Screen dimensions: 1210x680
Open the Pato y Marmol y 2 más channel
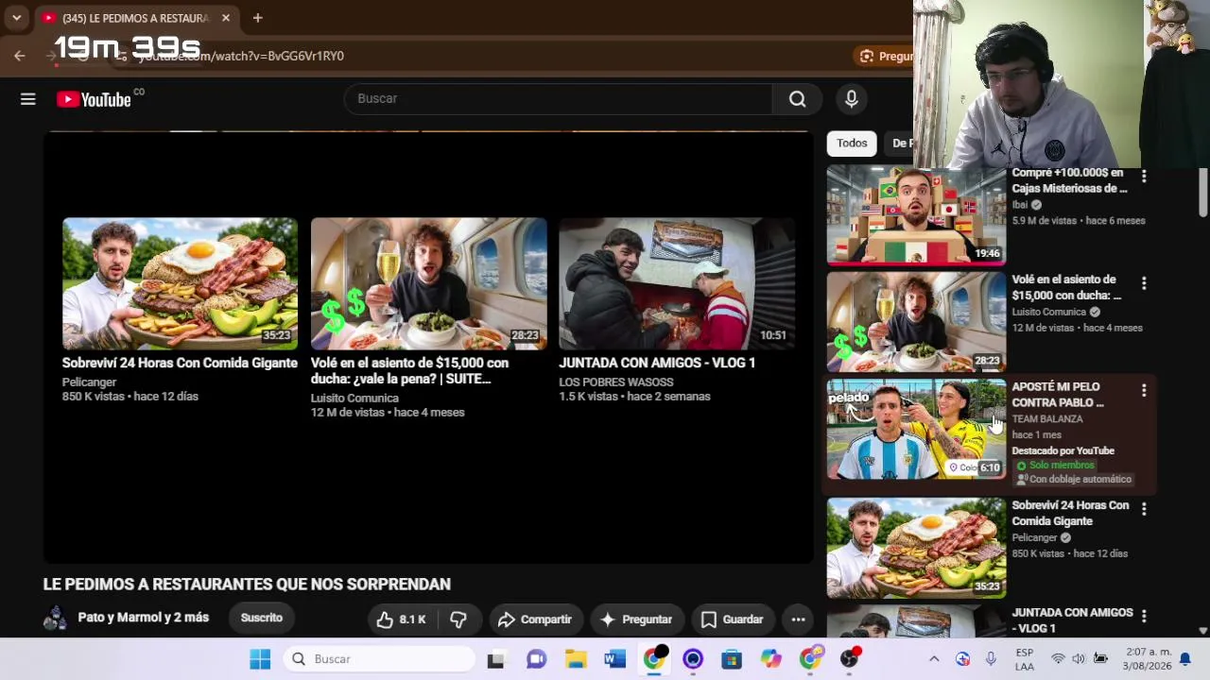[143, 618]
